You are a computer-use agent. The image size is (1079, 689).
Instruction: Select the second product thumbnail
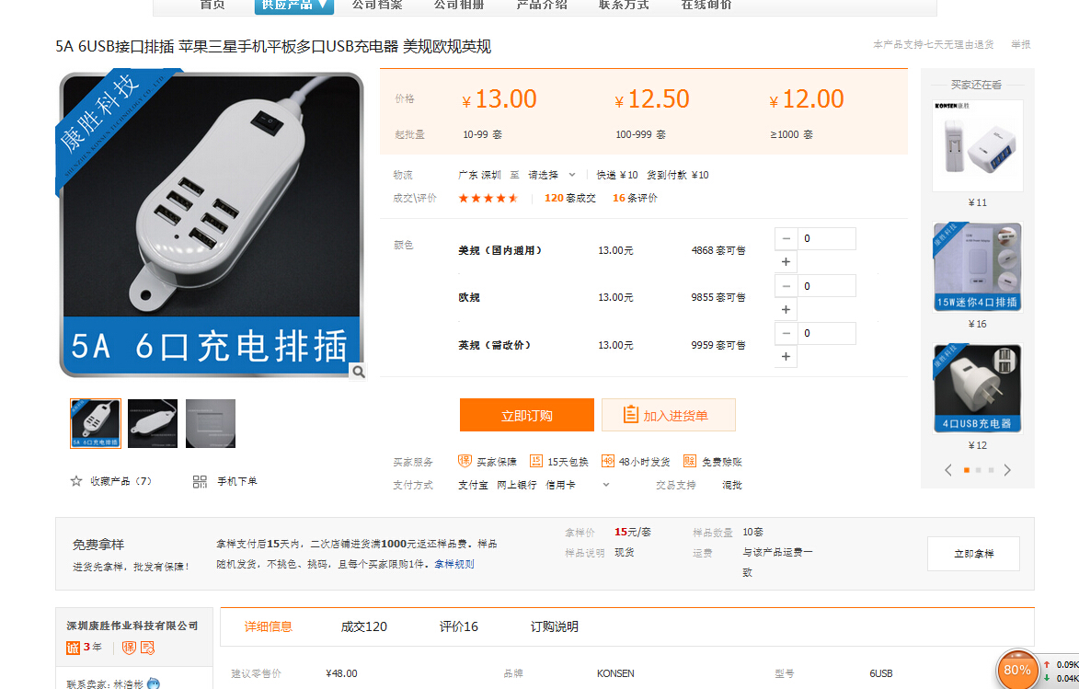153,423
